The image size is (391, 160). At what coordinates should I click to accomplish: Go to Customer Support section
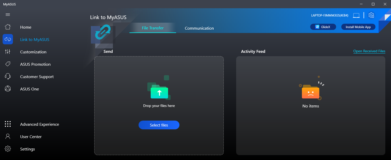(x=37, y=77)
